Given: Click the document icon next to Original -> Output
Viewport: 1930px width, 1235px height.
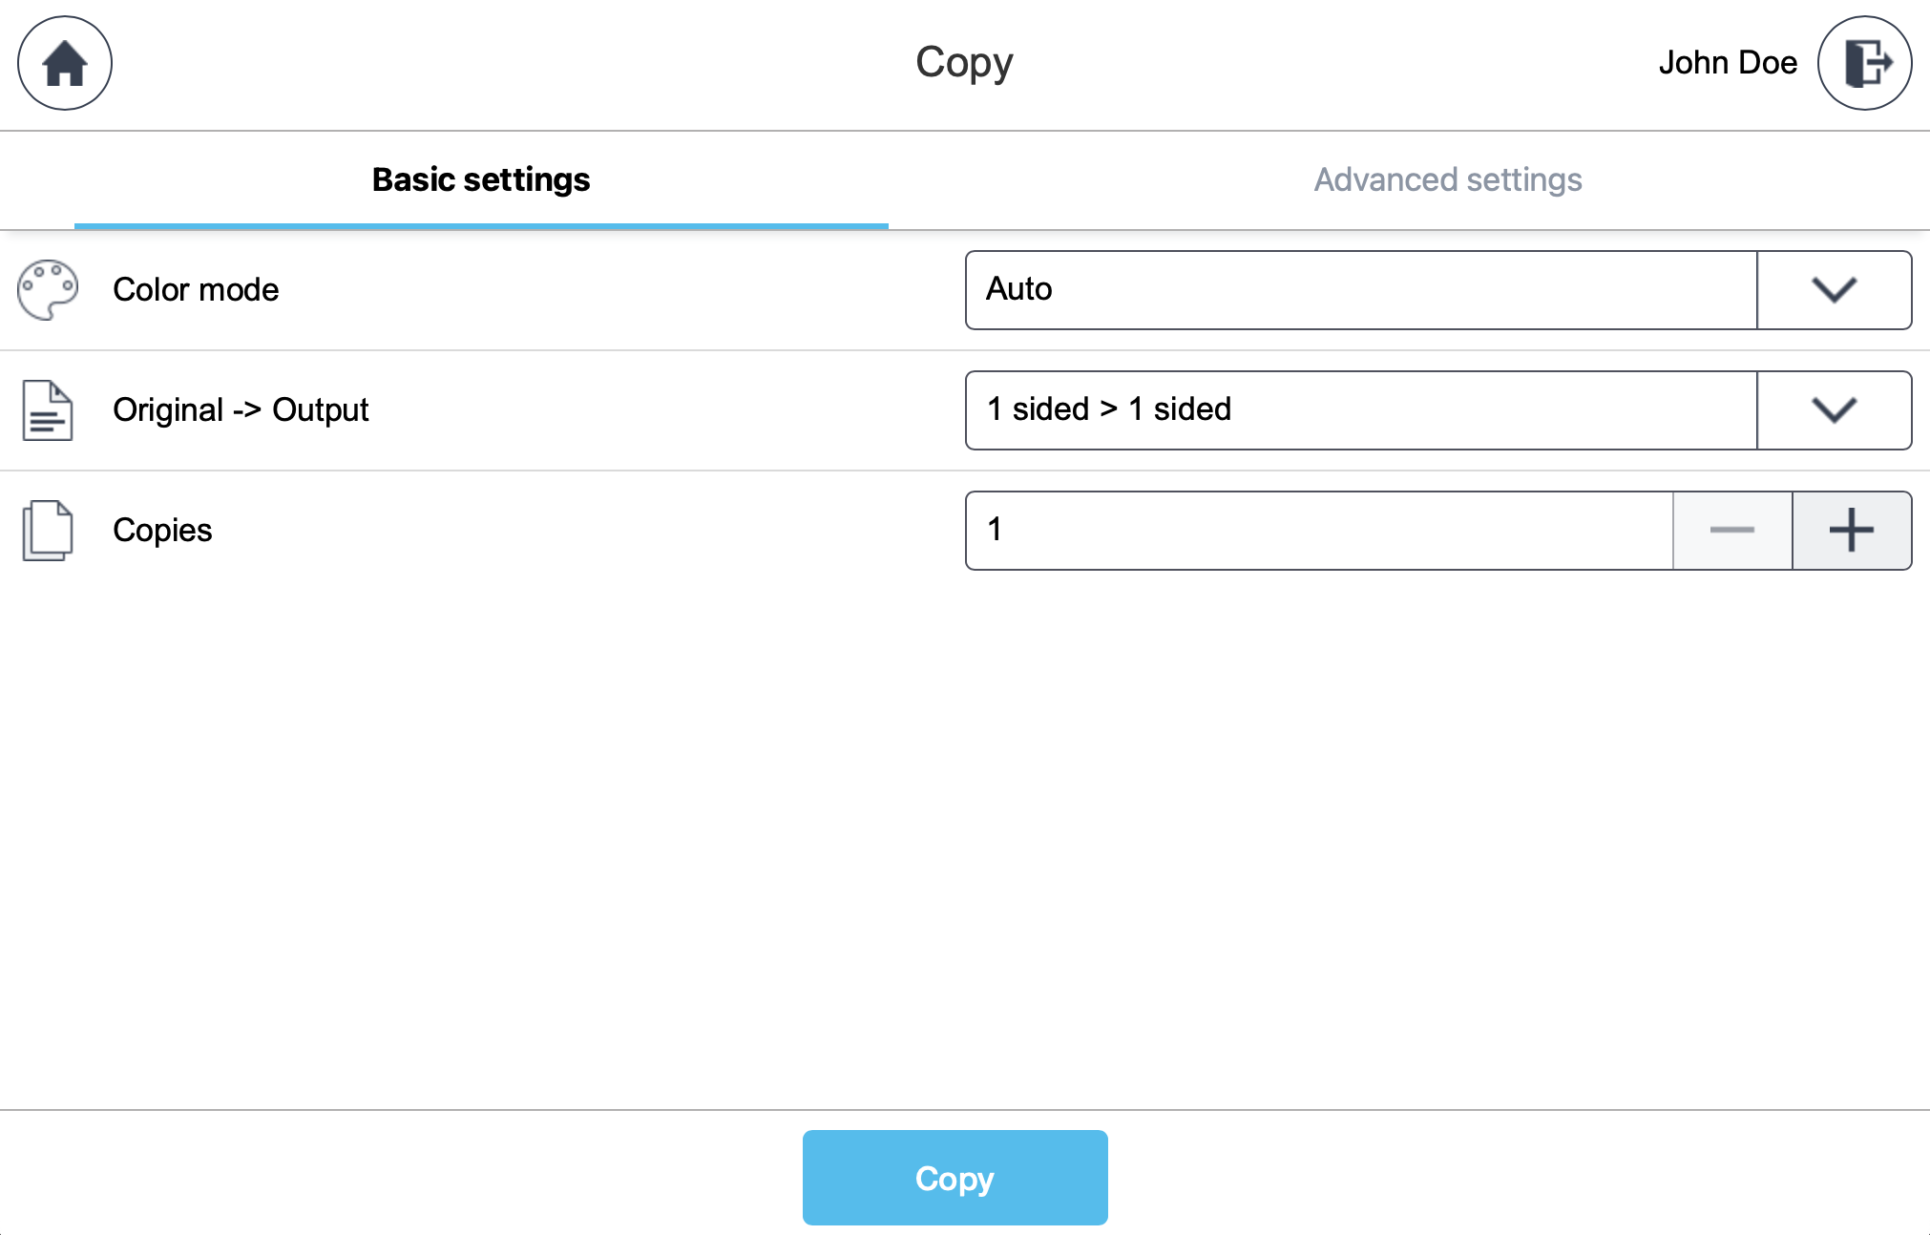Looking at the screenshot, I should tap(49, 409).
